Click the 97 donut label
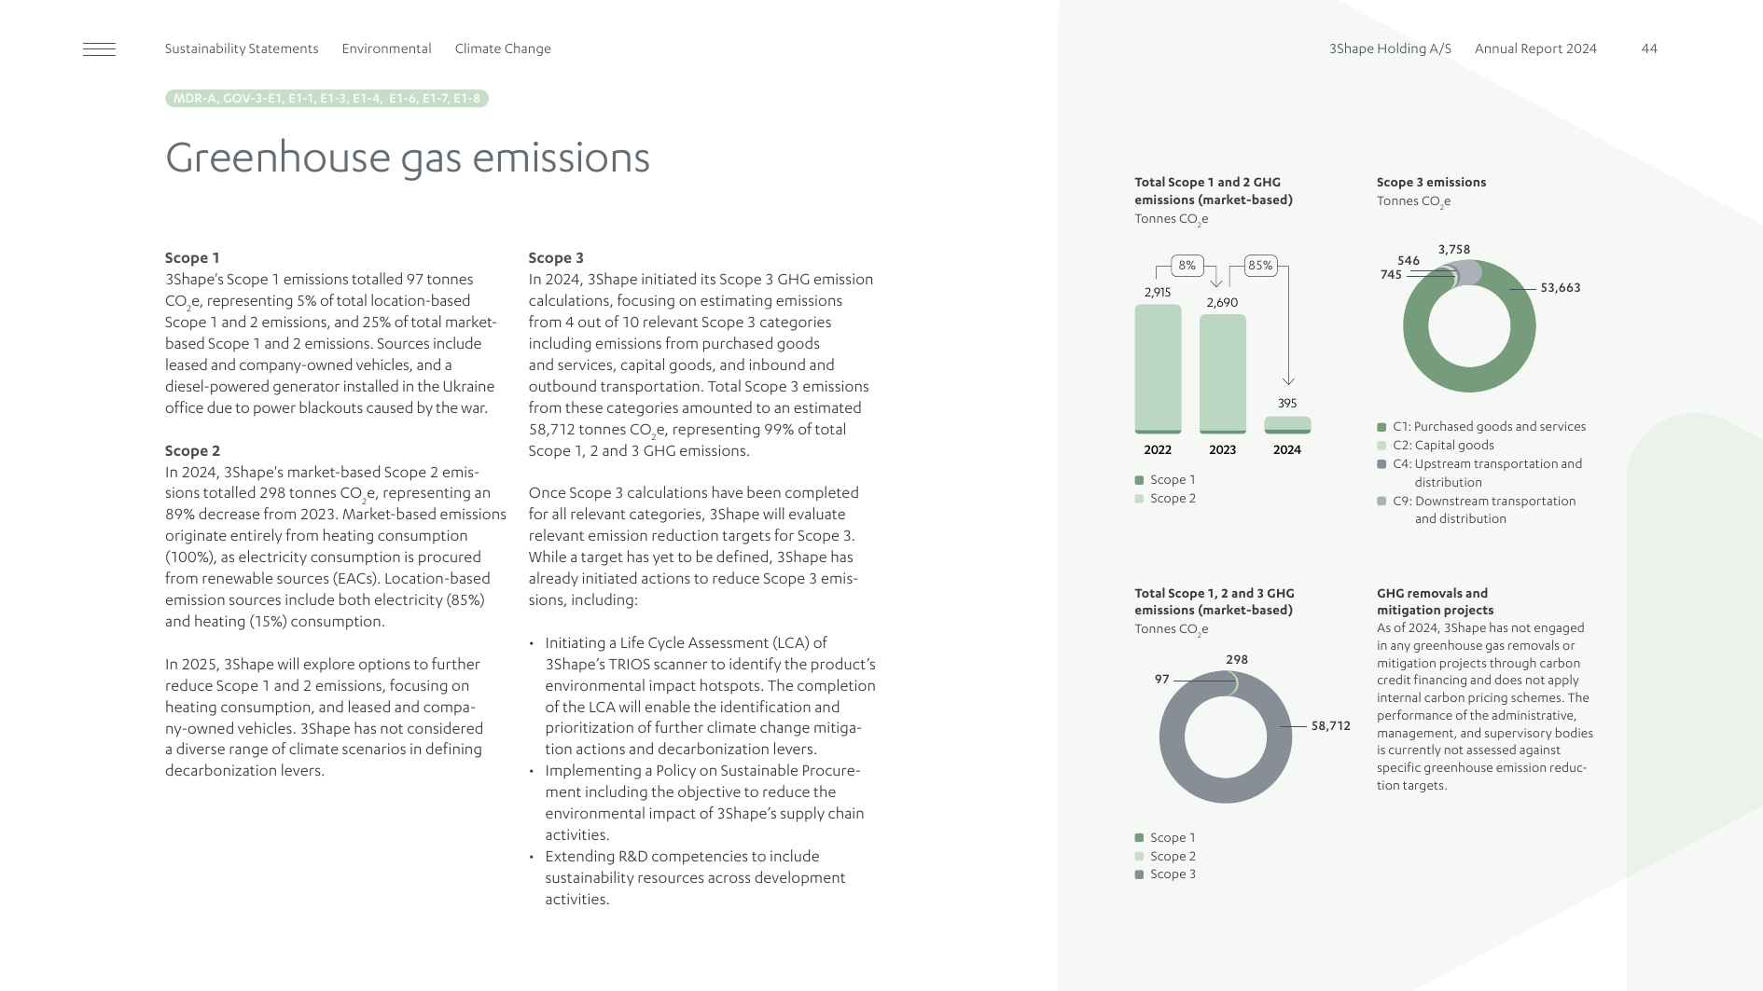Image resolution: width=1763 pixels, height=991 pixels. click(x=1161, y=680)
